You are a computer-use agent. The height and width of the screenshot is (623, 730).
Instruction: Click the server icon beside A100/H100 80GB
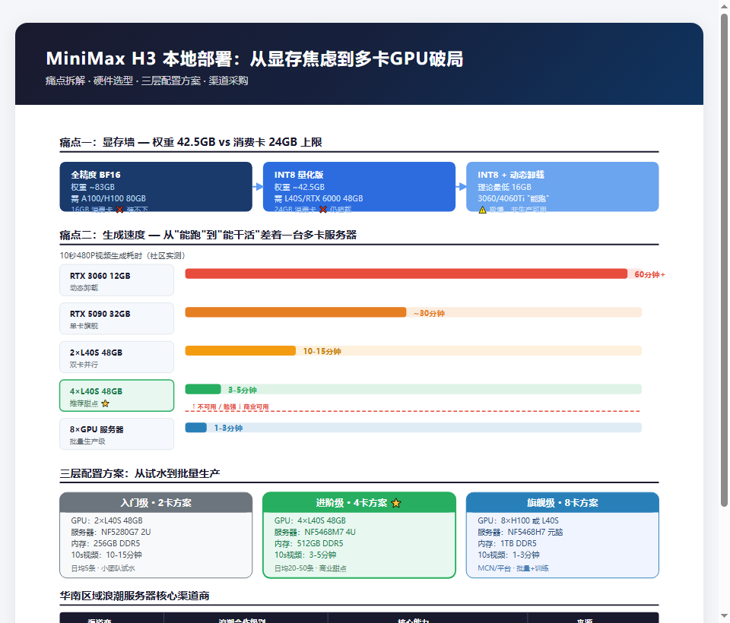pyautogui.click(x=75, y=198)
